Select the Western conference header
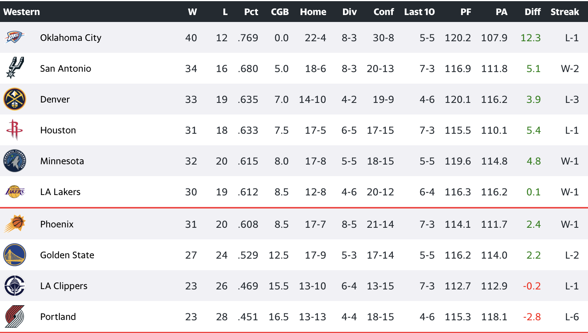The width and height of the screenshot is (588, 333). tap(22, 12)
